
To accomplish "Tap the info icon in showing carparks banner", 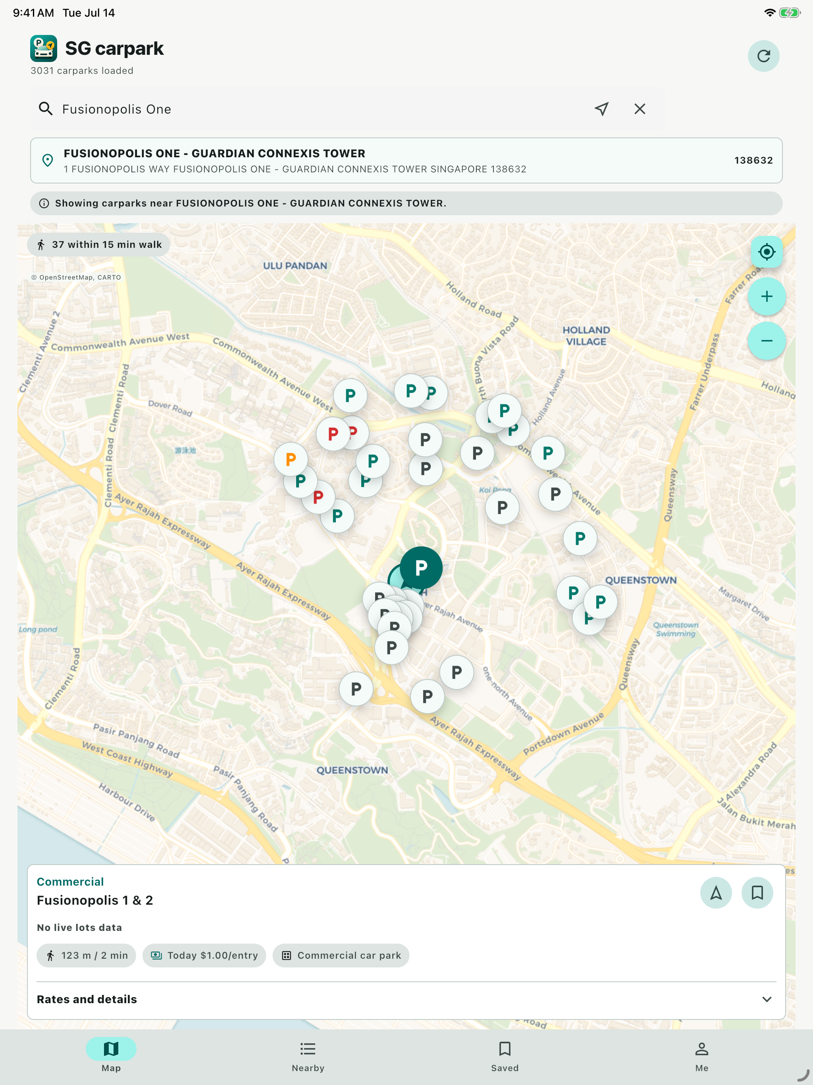I will click(44, 203).
